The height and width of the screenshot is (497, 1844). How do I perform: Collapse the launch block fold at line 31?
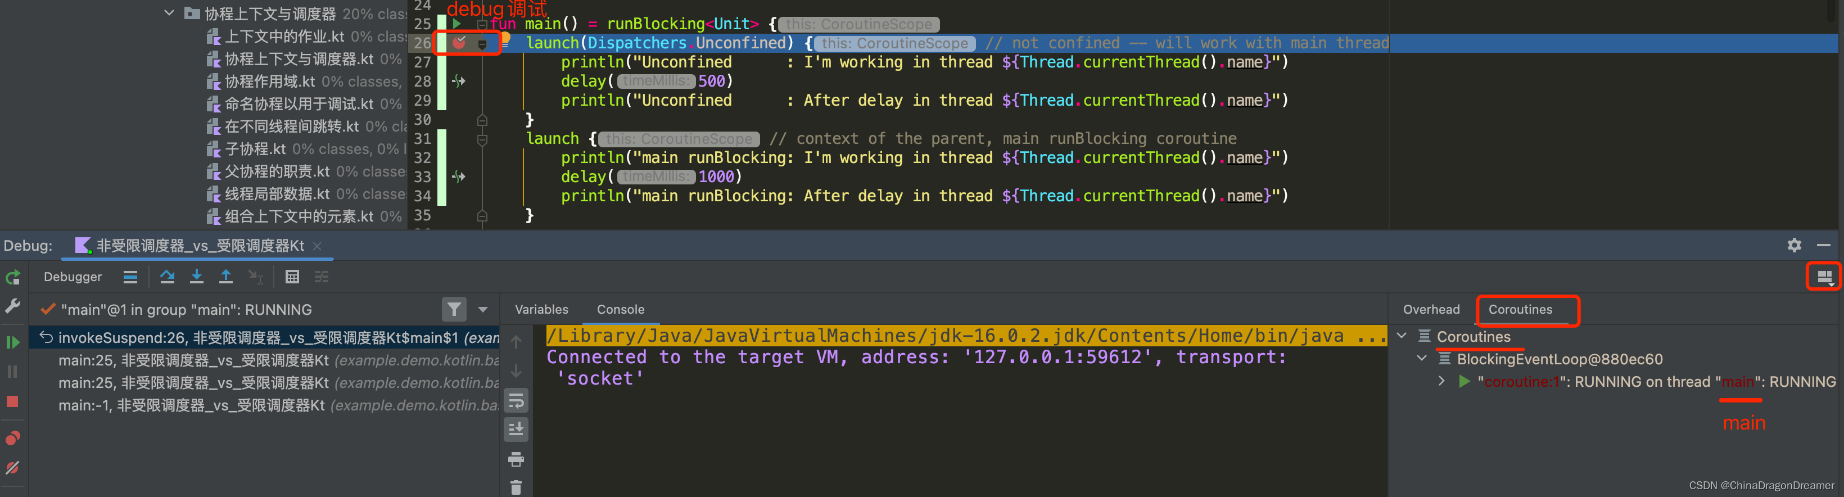click(x=482, y=139)
